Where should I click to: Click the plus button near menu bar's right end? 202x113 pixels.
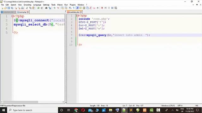point(193,5)
